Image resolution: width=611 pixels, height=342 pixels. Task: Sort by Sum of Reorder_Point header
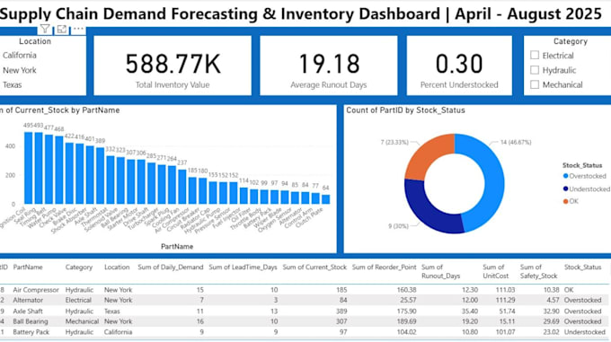[385, 267]
